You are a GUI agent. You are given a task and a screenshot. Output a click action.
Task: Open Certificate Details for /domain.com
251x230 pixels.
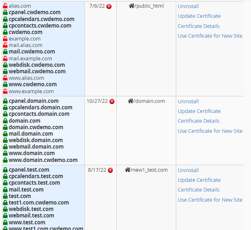coord(198,121)
